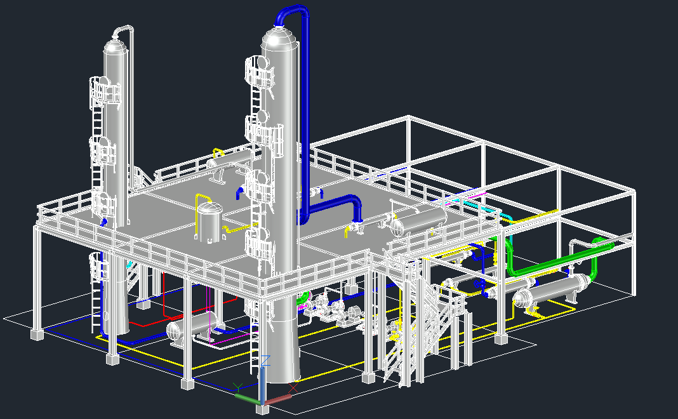
Task: Pick the horizontal drum on the platform's right side
Action: click(x=418, y=221)
